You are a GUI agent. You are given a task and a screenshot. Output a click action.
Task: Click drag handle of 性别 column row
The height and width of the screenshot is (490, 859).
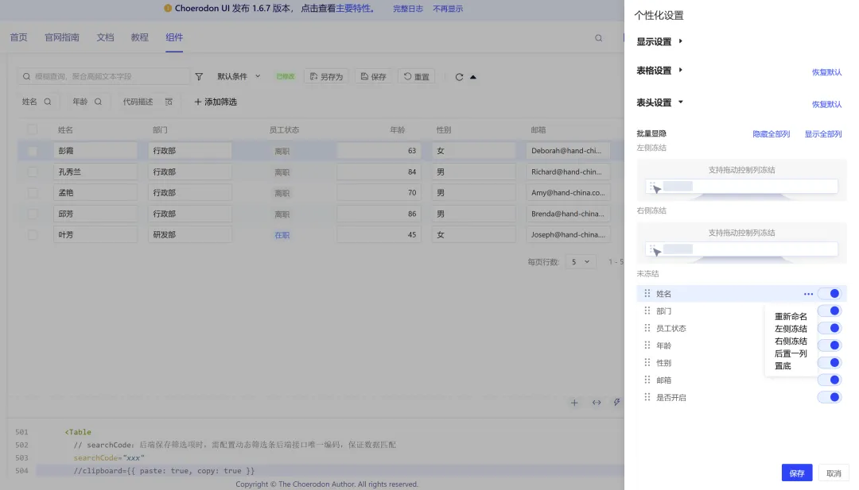[x=647, y=363]
